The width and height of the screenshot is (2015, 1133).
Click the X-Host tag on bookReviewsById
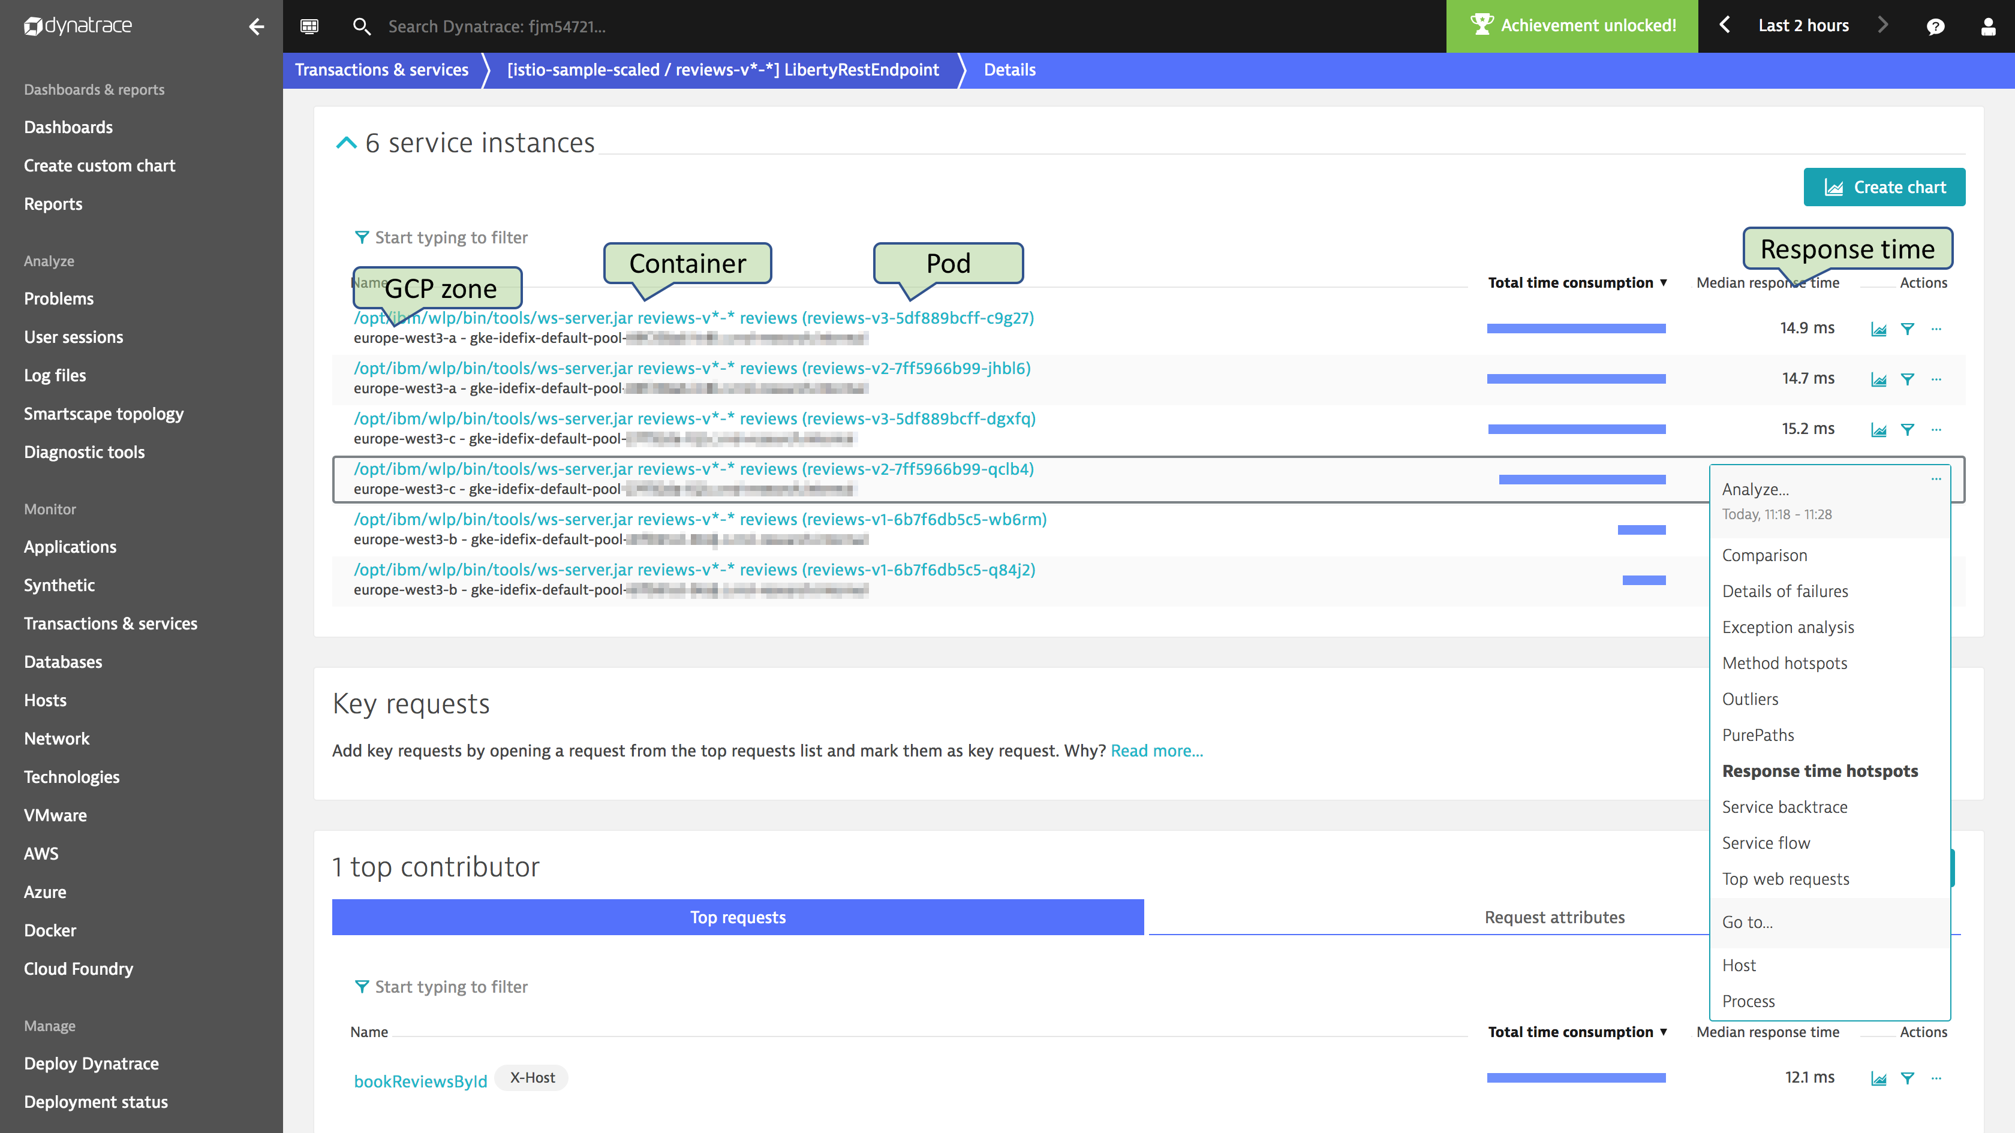pyautogui.click(x=532, y=1077)
